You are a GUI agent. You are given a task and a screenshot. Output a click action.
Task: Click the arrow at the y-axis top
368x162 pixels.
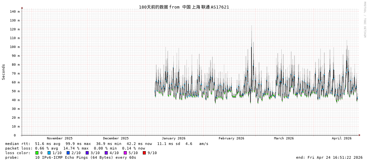tap(22, 8)
